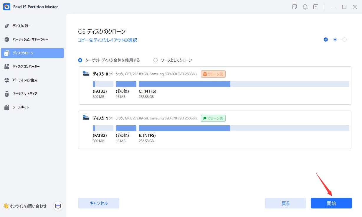362x217 pixels.
Task: Click the オンラインお問い合わせ link
Action: click(28, 206)
